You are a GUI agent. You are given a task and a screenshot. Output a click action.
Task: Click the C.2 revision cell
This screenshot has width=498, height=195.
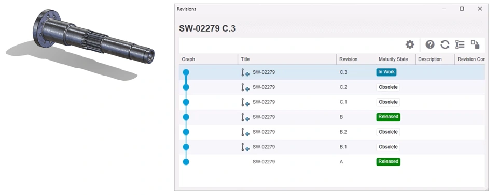(x=343, y=87)
